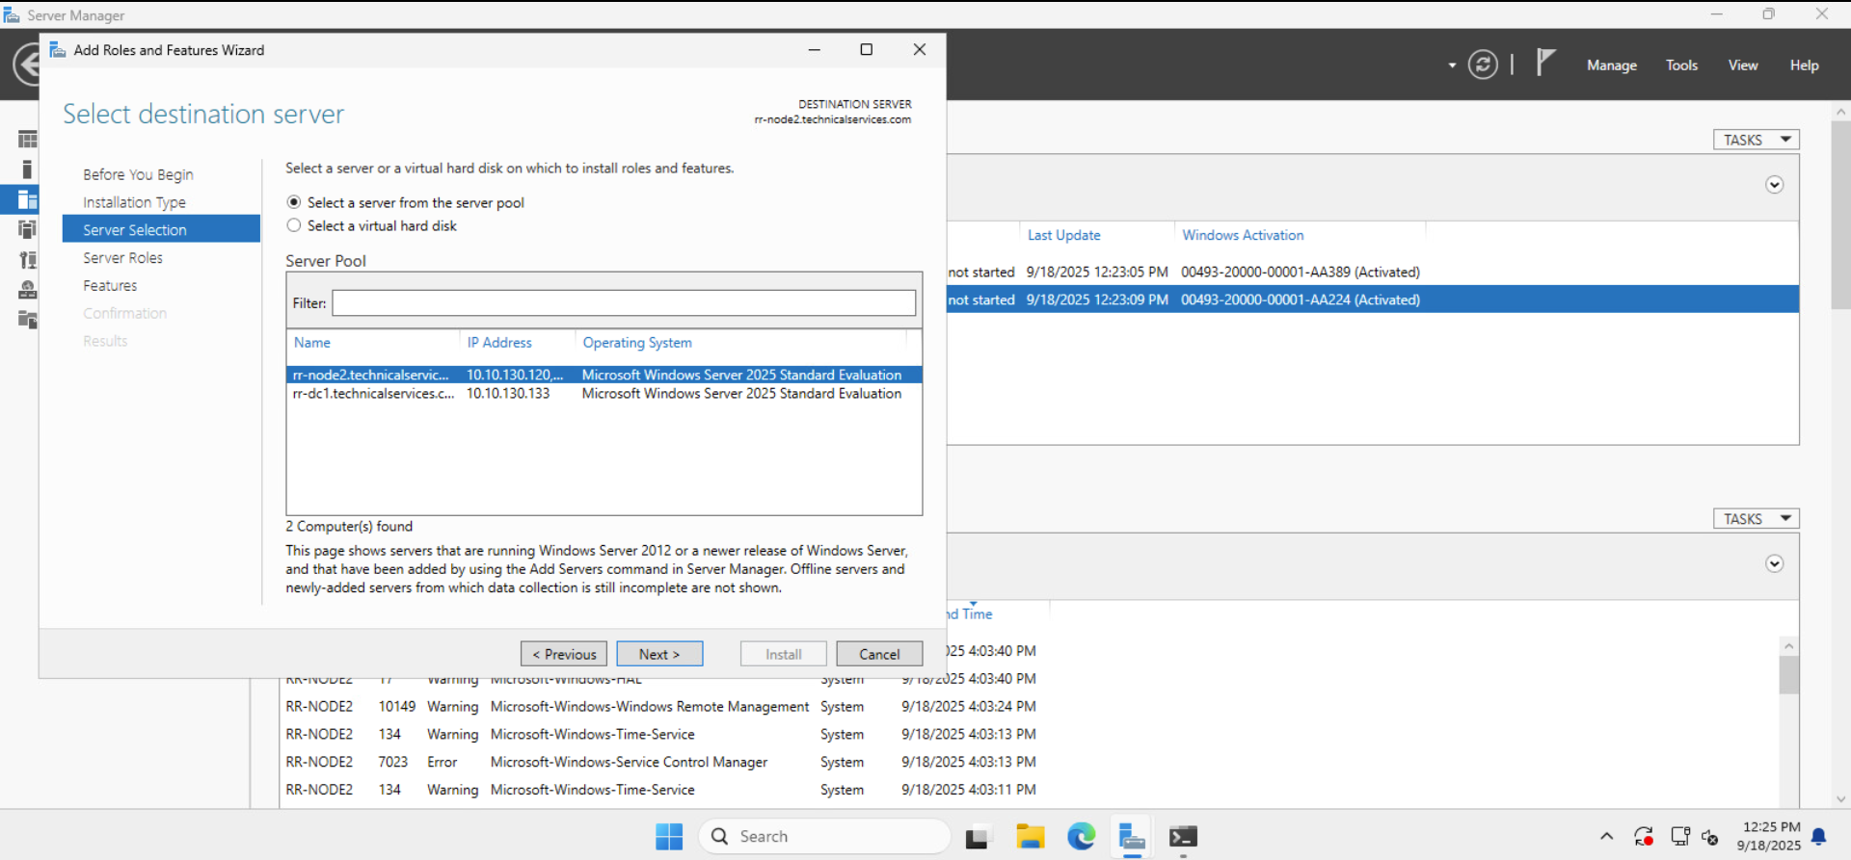Go to 'Features' wizard step
Viewport: 1851px width, 860px height.
point(110,286)
